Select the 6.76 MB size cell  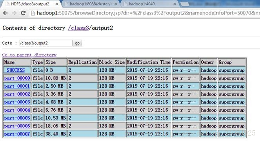[x=56, y=110]
